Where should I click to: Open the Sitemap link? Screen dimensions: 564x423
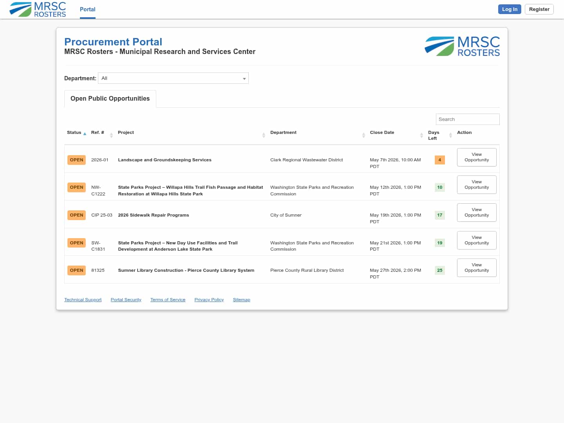point(242,300)
